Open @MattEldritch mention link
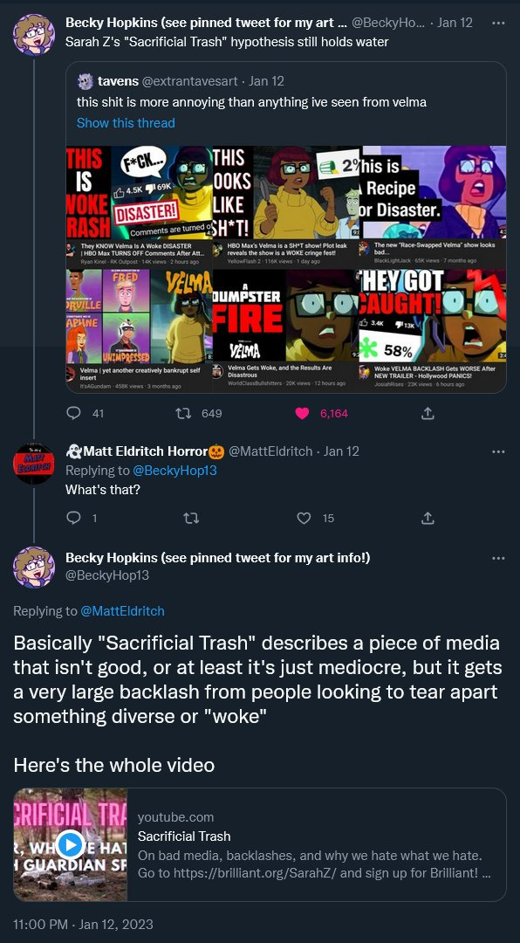This screenshot has height=943, width=520. (x=122, y=611)
